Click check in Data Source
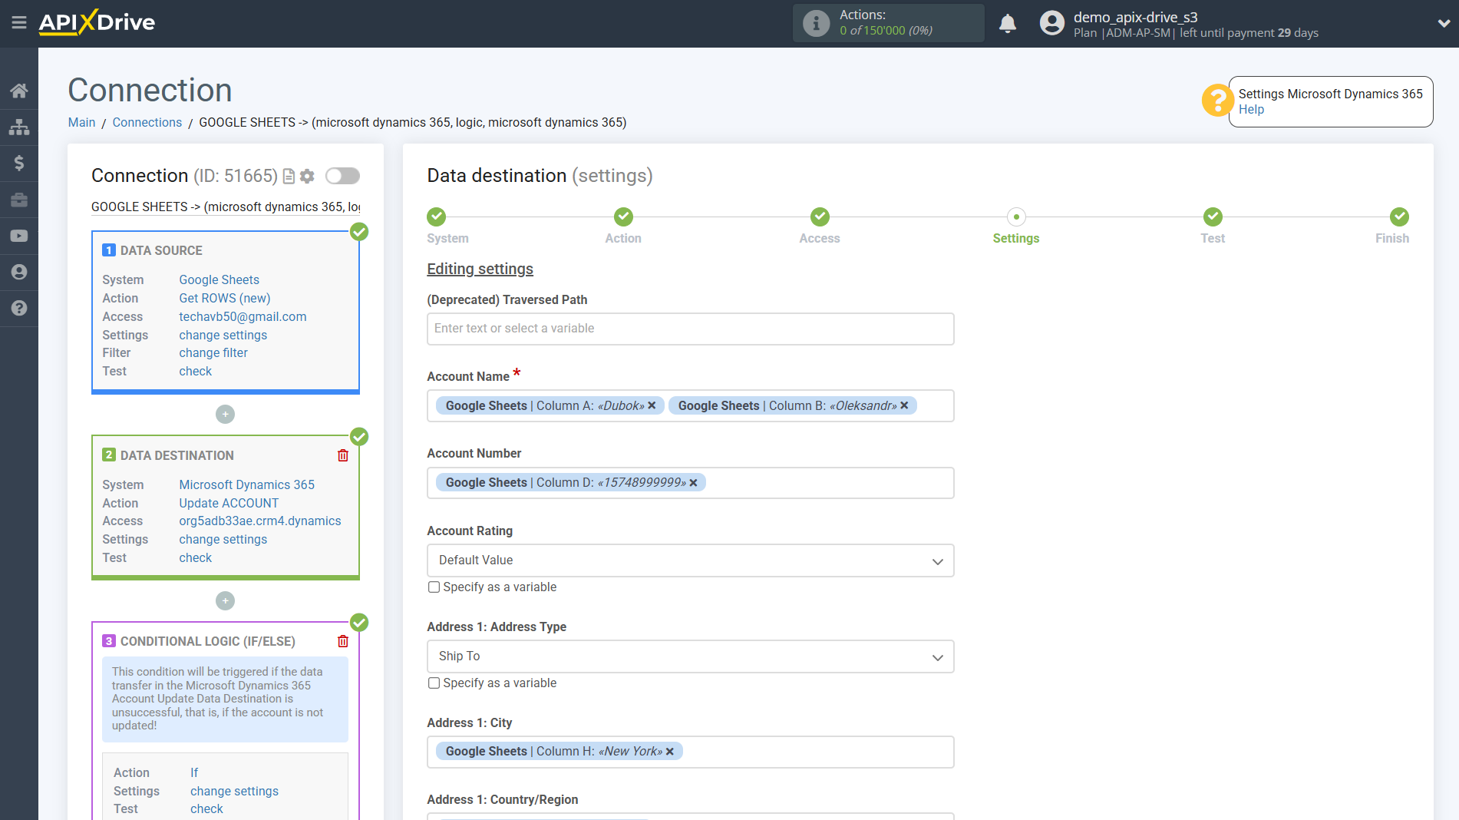 [x=195, y=371]
